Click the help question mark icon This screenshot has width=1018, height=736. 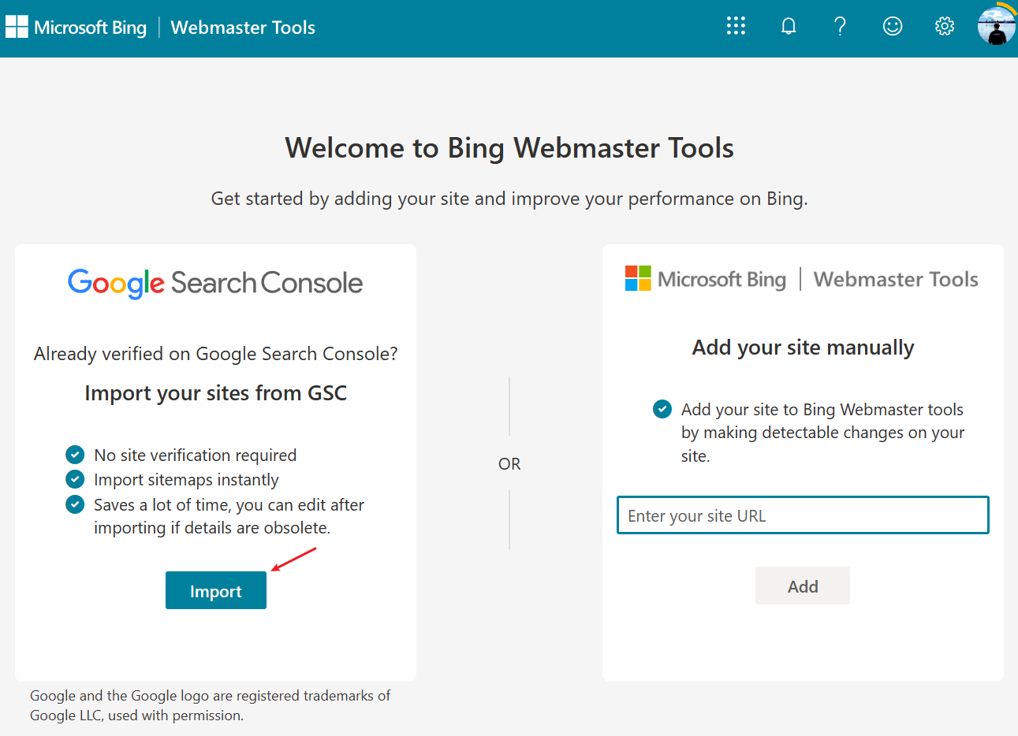click(x=840, y=26)
